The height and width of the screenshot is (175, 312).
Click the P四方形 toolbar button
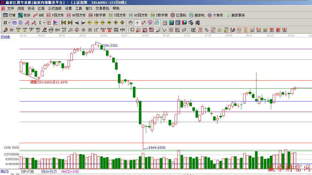click(x=55, y=15)
